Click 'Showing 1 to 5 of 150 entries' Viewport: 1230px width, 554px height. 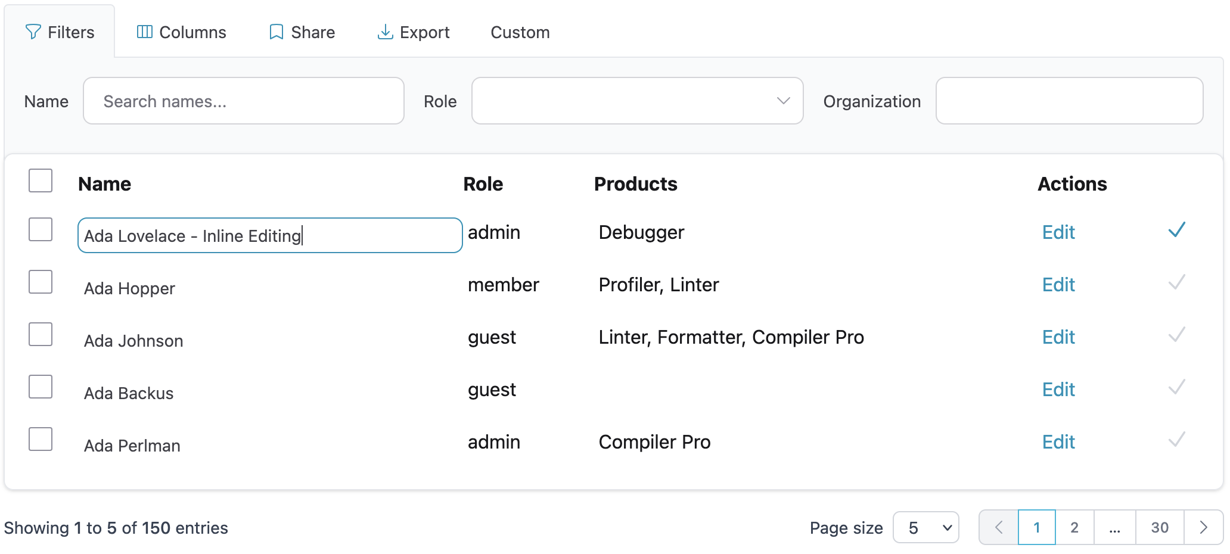pyautogui.click(x=116, y=528)
